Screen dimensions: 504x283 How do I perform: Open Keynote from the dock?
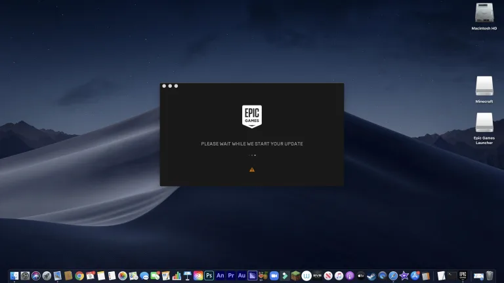(188, 276)
